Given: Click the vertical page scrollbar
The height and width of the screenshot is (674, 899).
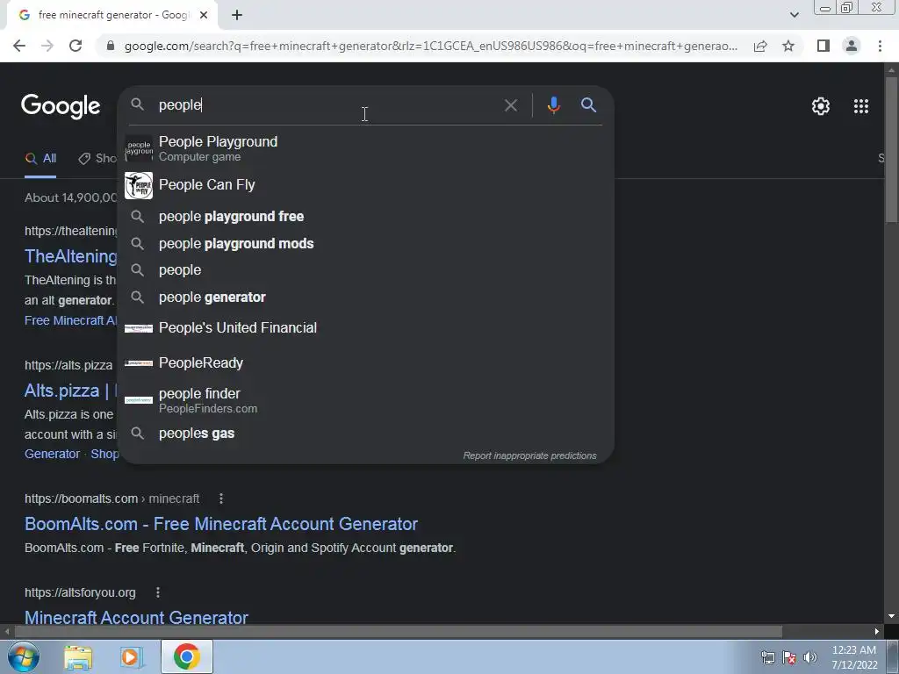Looking at the screenshot, I should 891,149.
